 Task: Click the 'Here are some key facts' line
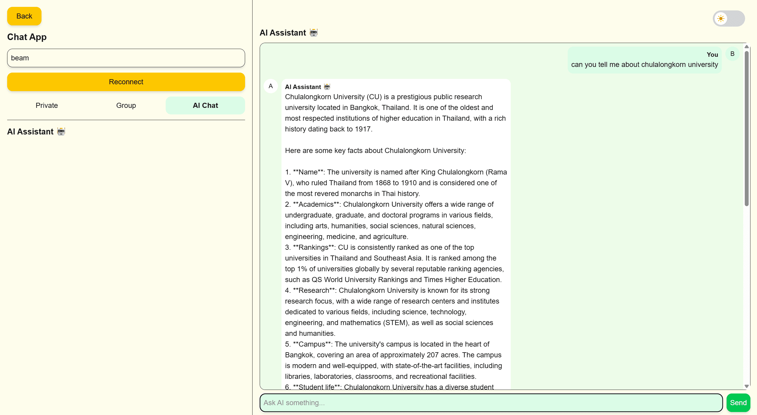[x=375, y=151]
